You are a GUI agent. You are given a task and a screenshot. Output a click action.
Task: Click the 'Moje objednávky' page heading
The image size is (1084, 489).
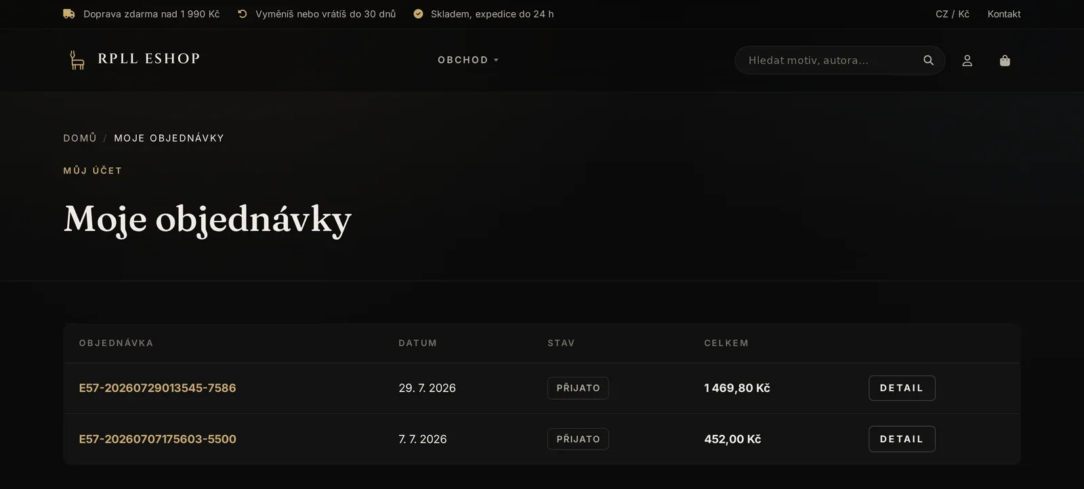[207, 219]
